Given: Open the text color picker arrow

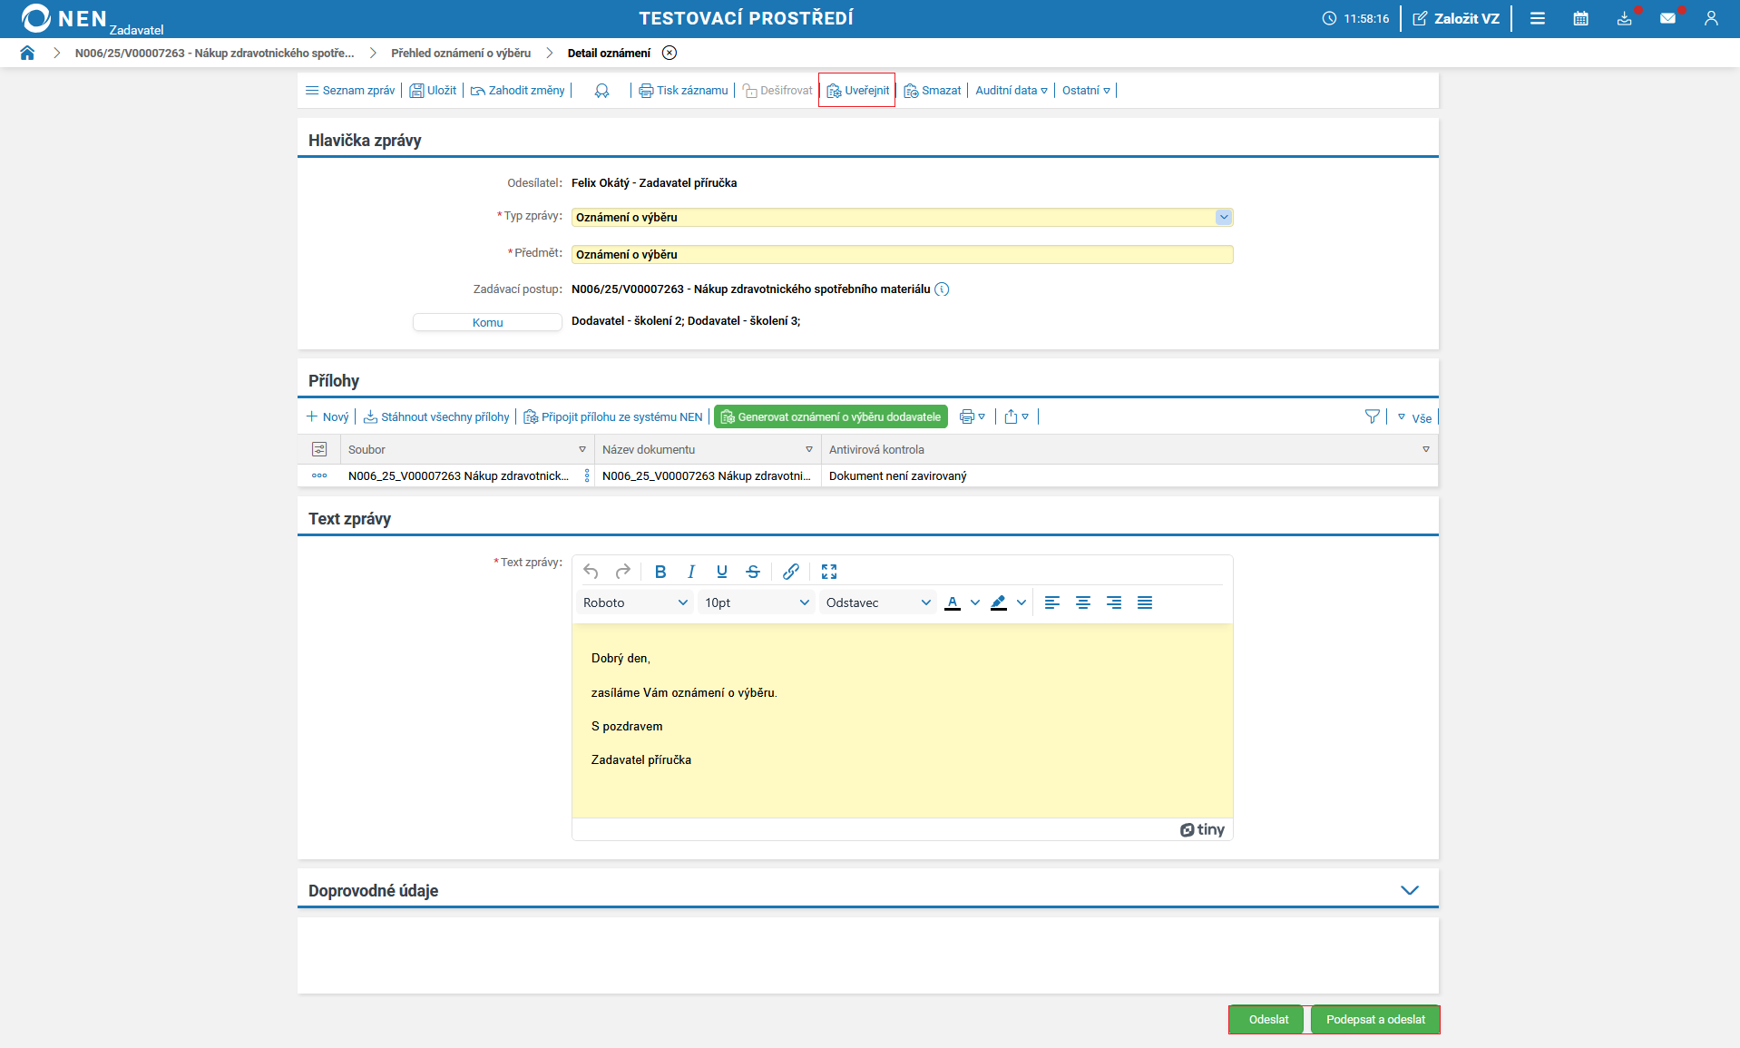Looking at the screenshot, I should (975, 602).
